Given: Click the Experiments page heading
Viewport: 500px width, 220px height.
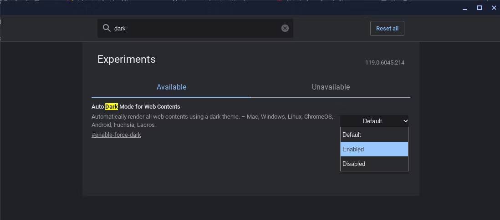Looking at the screenshot, I should click(x=127, y=59).
